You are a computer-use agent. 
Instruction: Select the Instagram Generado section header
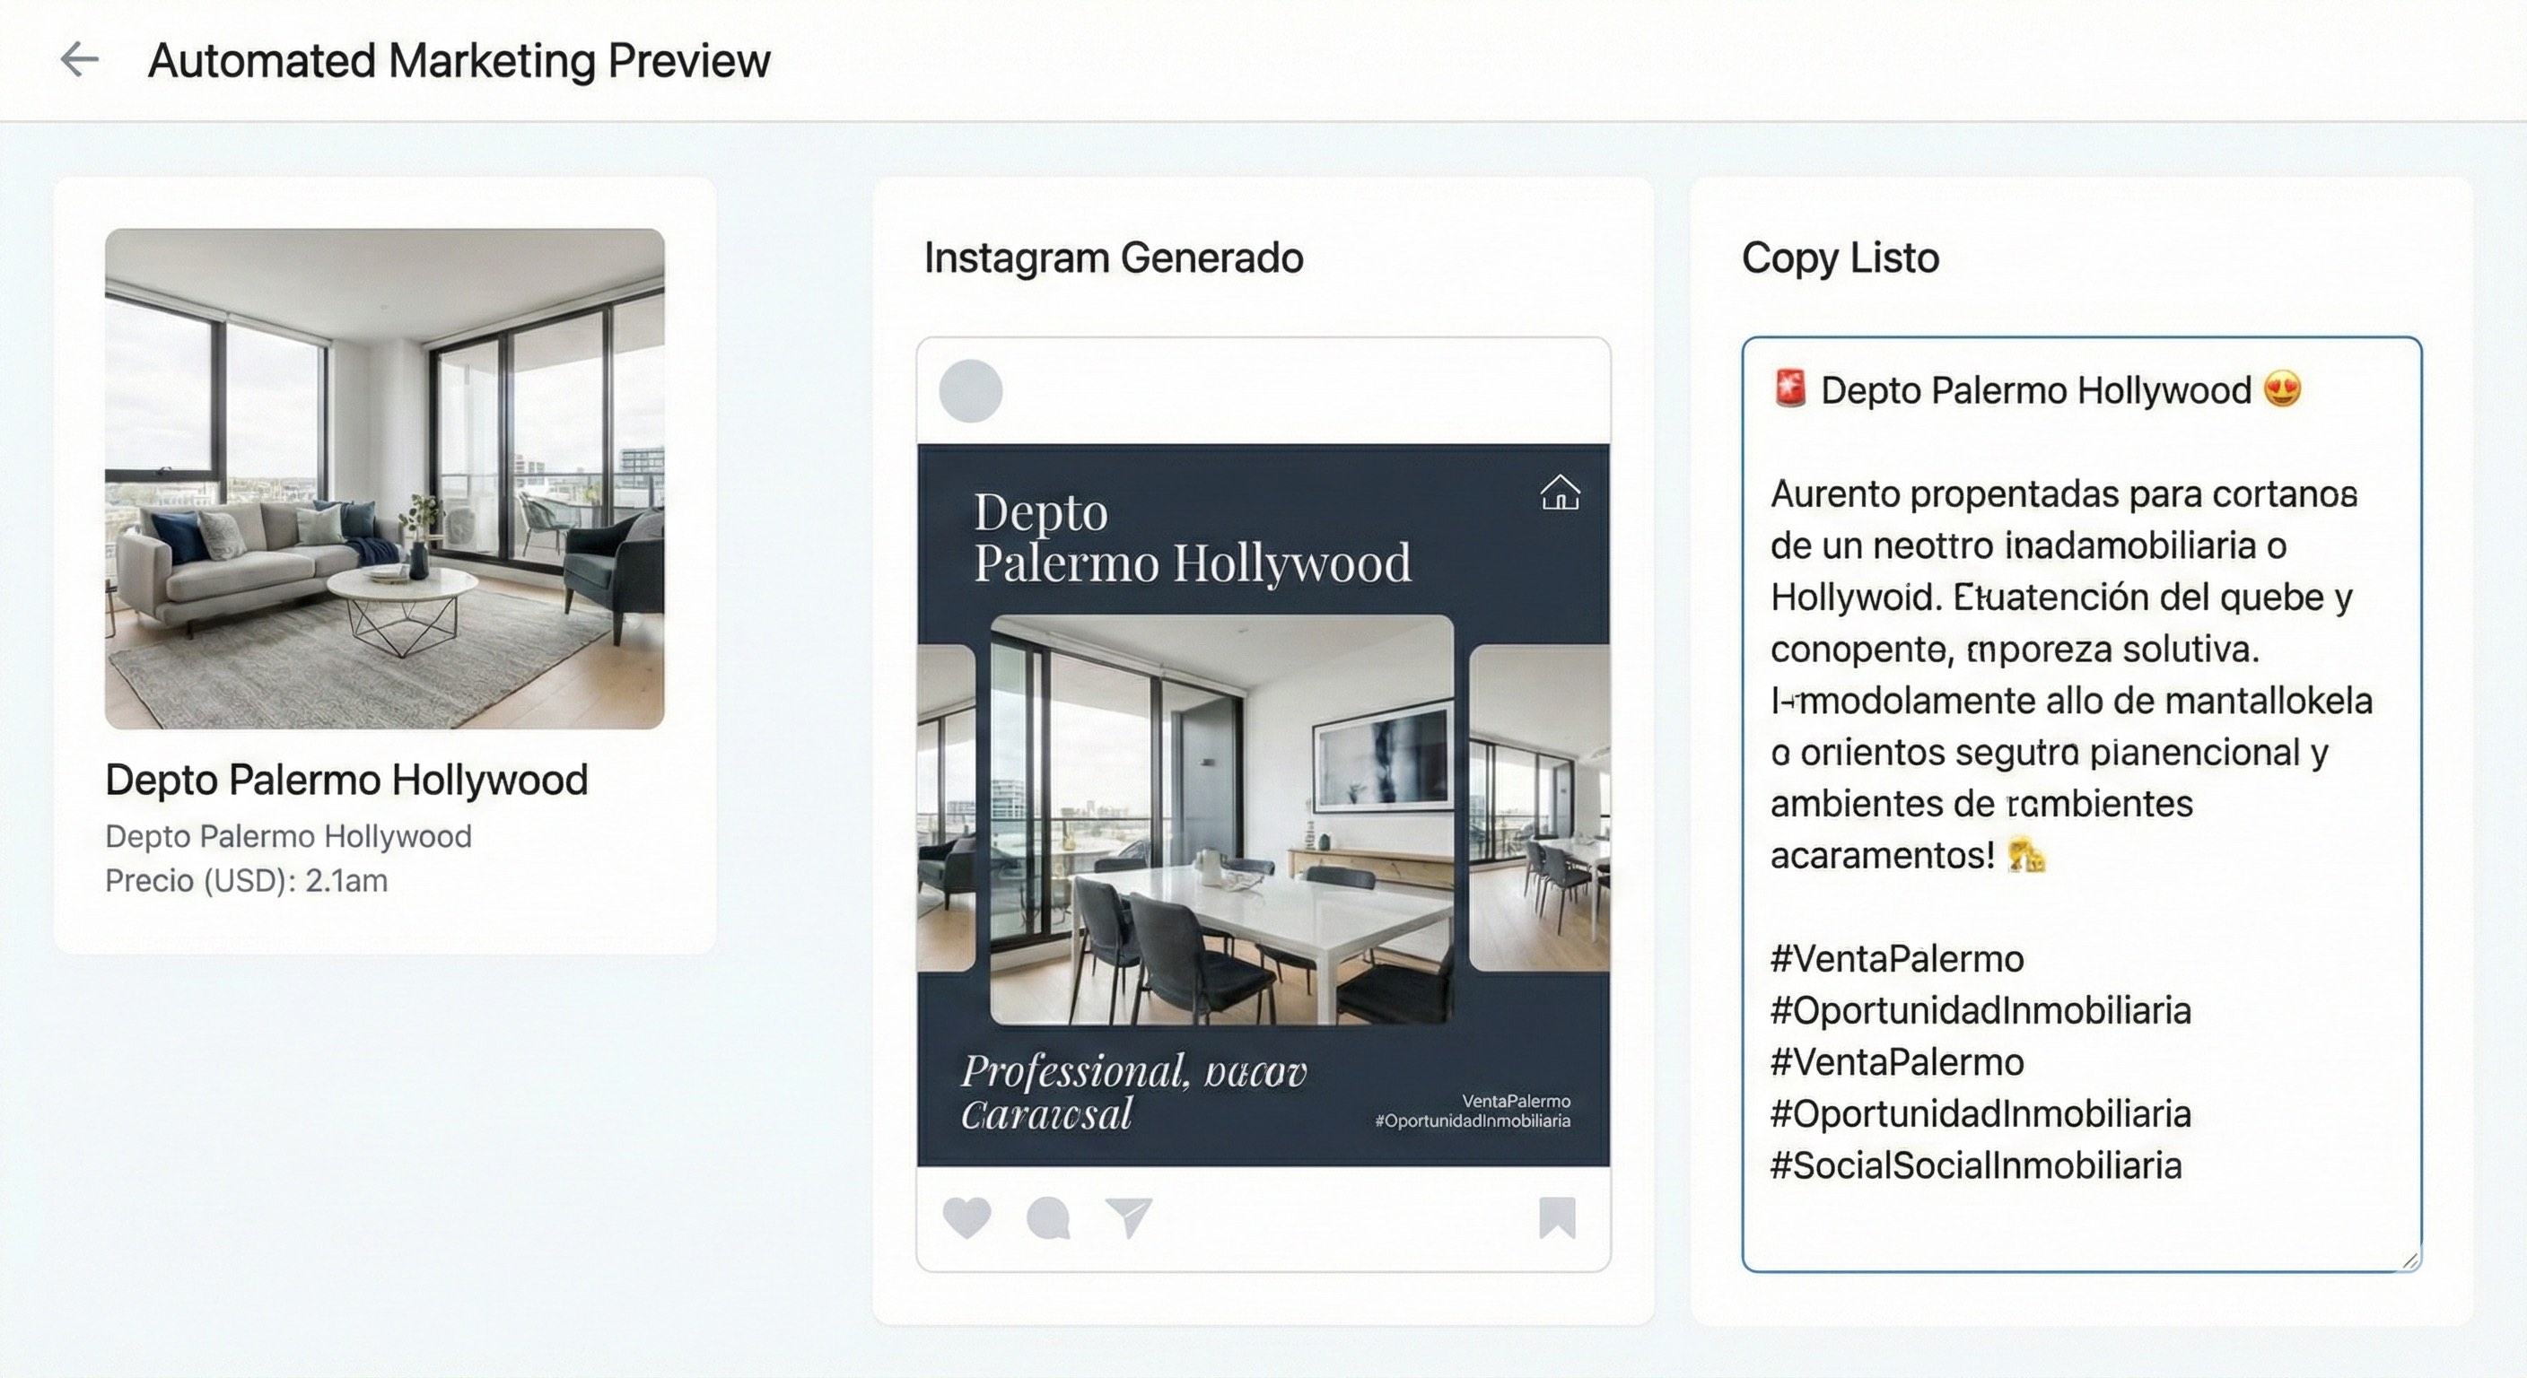(x=1113, y=258)
